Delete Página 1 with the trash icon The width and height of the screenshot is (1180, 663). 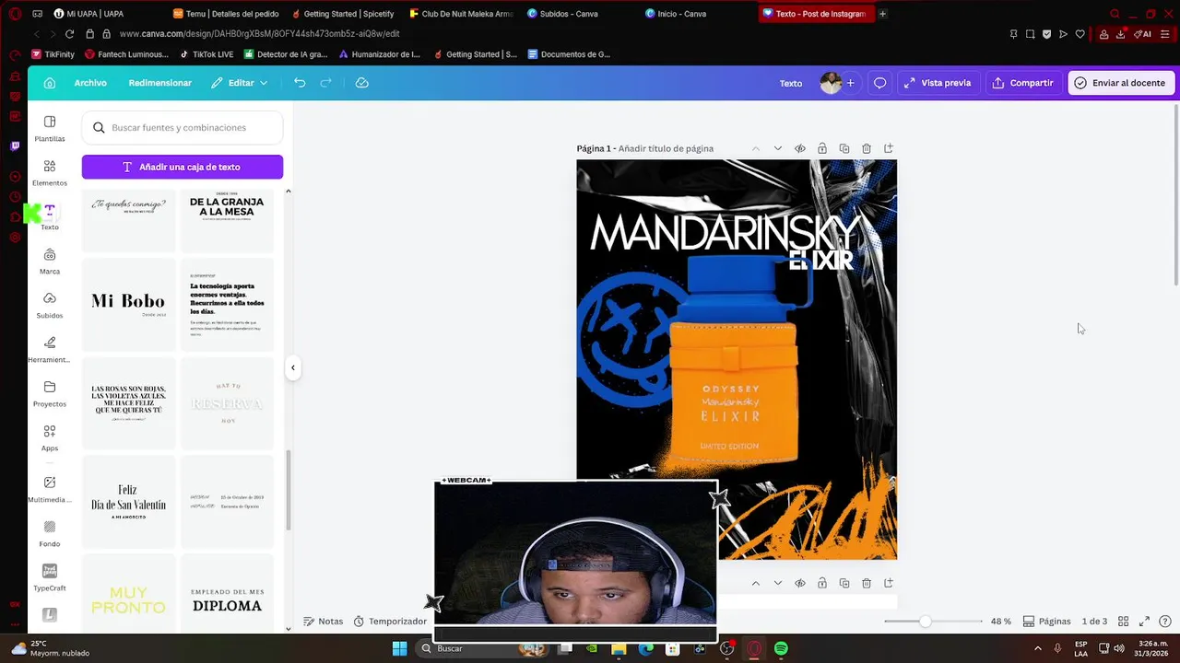click(867, 148)
